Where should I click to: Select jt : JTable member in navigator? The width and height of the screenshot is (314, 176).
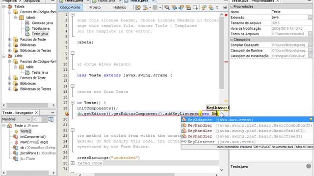tap(27, 159)
